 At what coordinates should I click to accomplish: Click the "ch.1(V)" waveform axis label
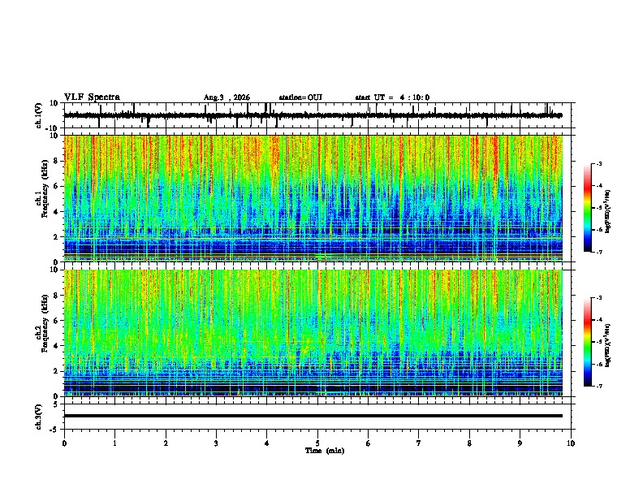click(39, 115)
